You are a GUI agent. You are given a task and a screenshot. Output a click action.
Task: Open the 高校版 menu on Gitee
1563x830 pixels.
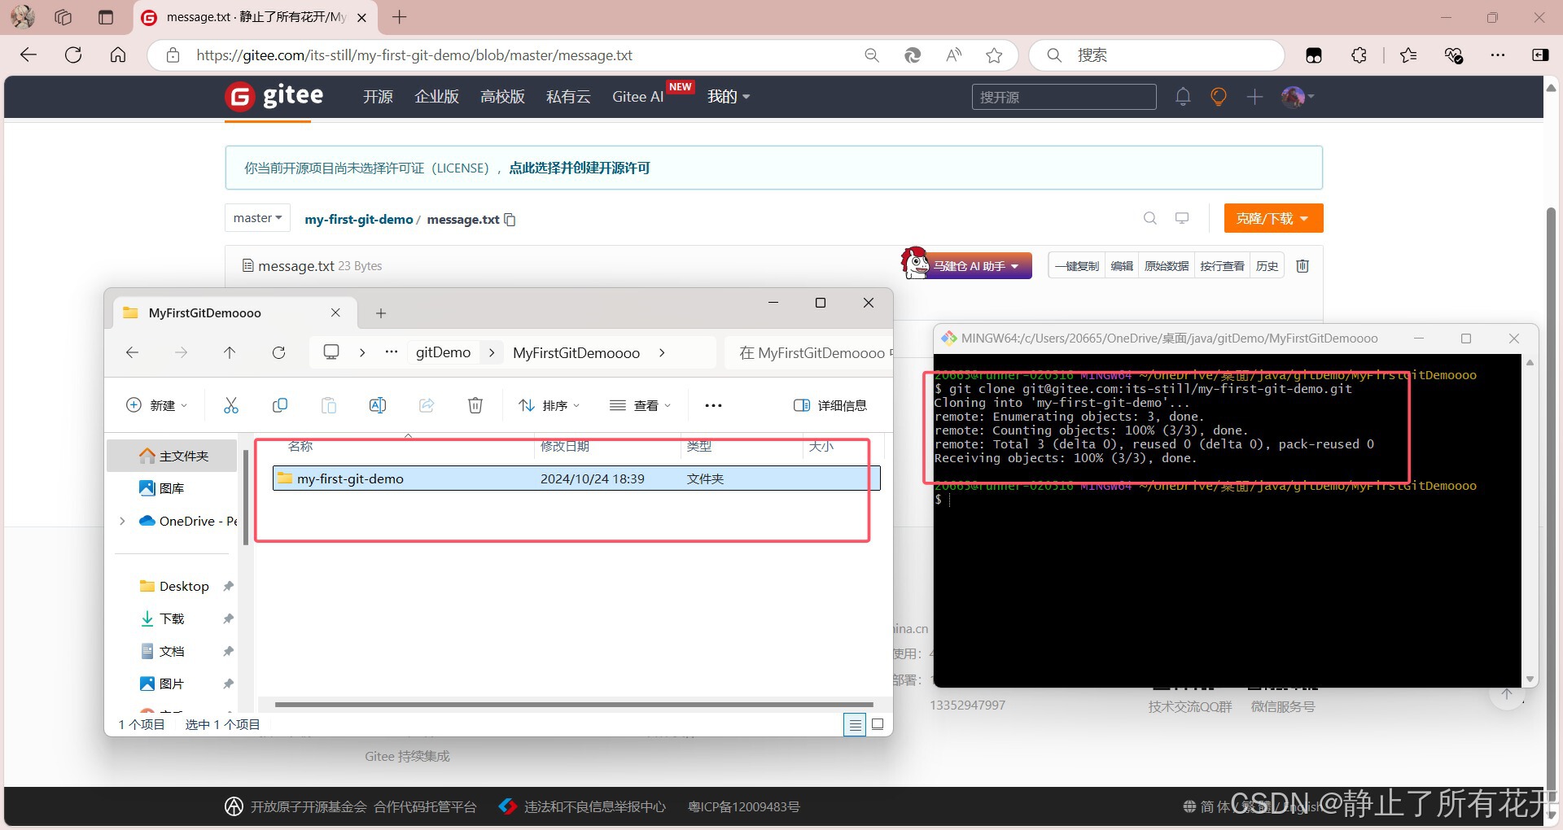(x=502, y=97)
